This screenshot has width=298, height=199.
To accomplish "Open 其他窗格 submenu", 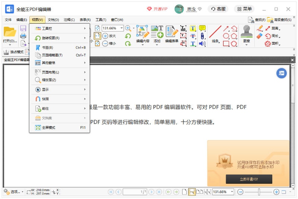I will pos(60,63).
